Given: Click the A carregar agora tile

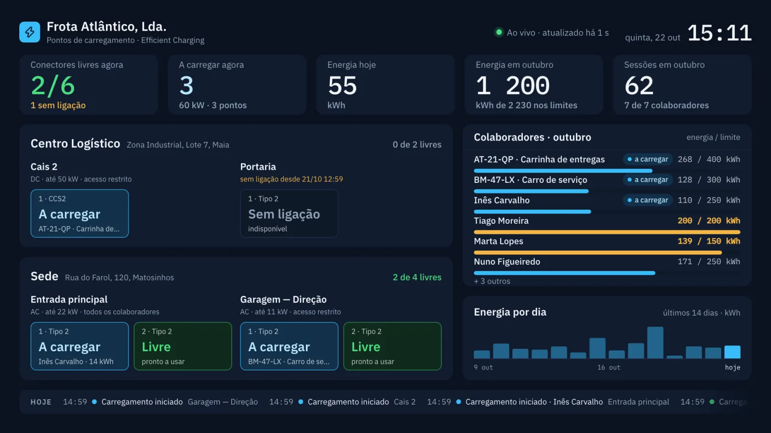Looking at the screenshot, I should (x=237, y=85).
